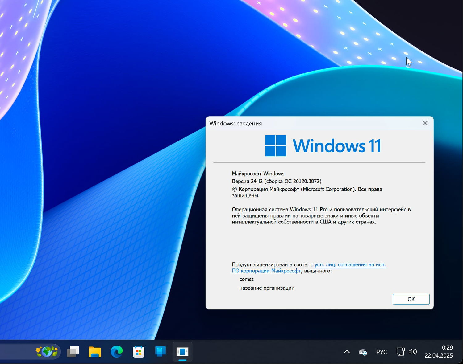Launch Microsoft Edge
This screenshot has height=364, width=463.
click(x=116, y=351)
